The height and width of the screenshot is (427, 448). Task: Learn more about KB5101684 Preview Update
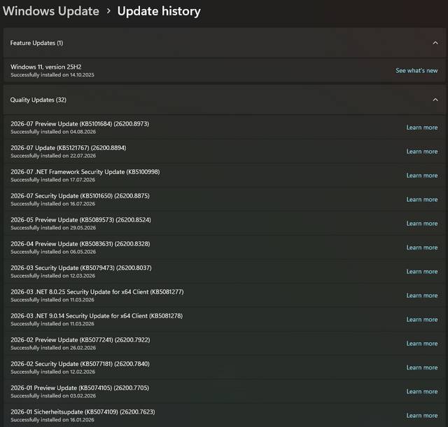pos(422,128)
